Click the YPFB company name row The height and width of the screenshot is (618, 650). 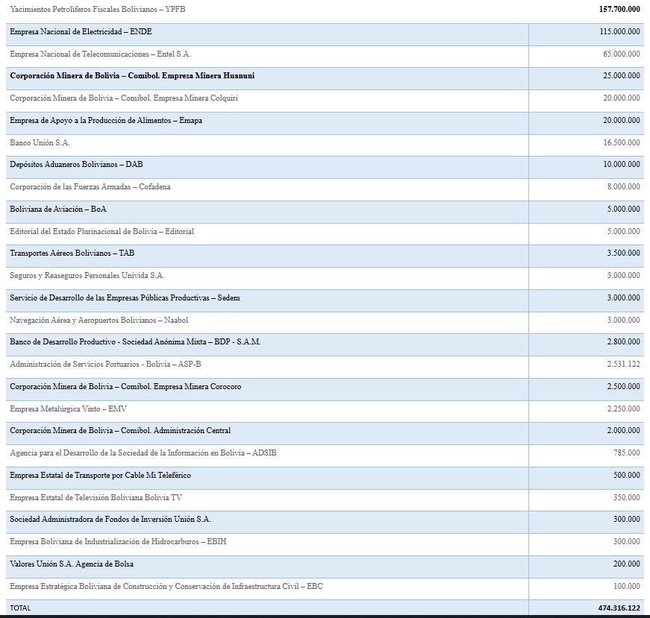[97, 9]
